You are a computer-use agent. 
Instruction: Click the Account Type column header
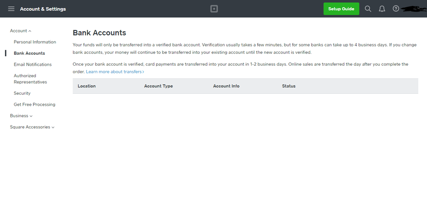tap(158, 86)
